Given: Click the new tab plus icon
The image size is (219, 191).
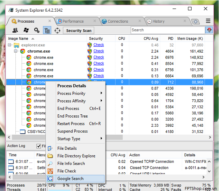Looking at the screenshot, I should (x=195, y=22).
